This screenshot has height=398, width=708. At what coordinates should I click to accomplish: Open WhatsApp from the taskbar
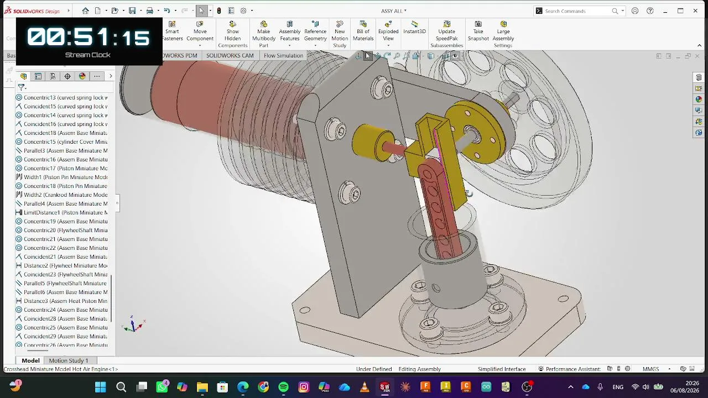(162, 387)
